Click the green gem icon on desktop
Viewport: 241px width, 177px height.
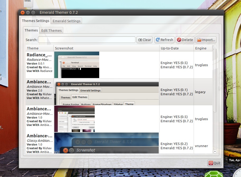tap(214, 174)
